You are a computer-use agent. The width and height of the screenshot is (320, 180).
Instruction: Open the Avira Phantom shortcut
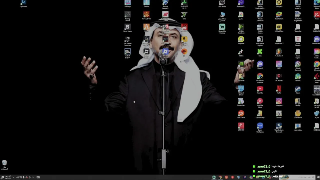298,41
